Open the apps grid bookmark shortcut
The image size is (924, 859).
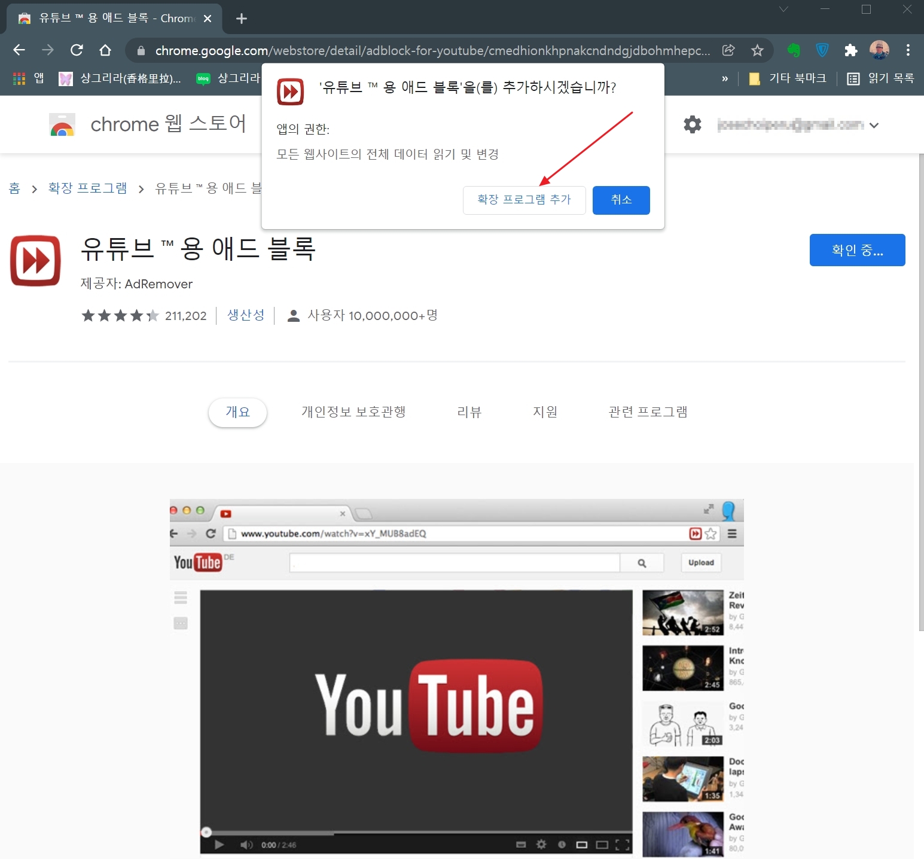28,78
